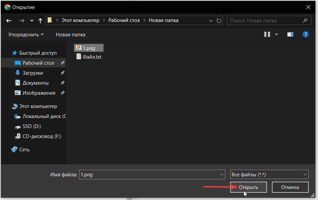Go up one folder level arrow
Image resolution: width=318 pixels, height=200 pixels.
[x=40, y=20]
